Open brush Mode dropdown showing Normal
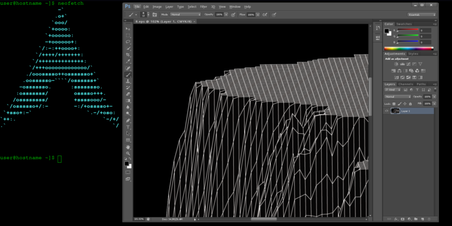 tap(186, 14)
